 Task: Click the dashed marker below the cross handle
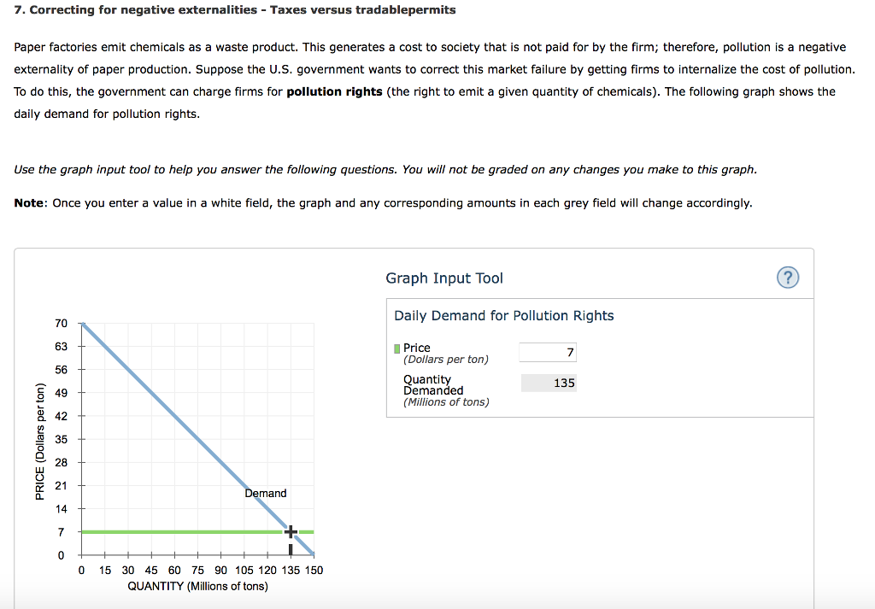[x=290, y=548]
